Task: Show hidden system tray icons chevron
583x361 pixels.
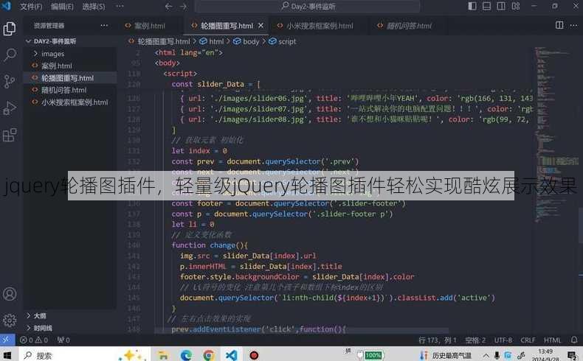Action: pos(486,355)
